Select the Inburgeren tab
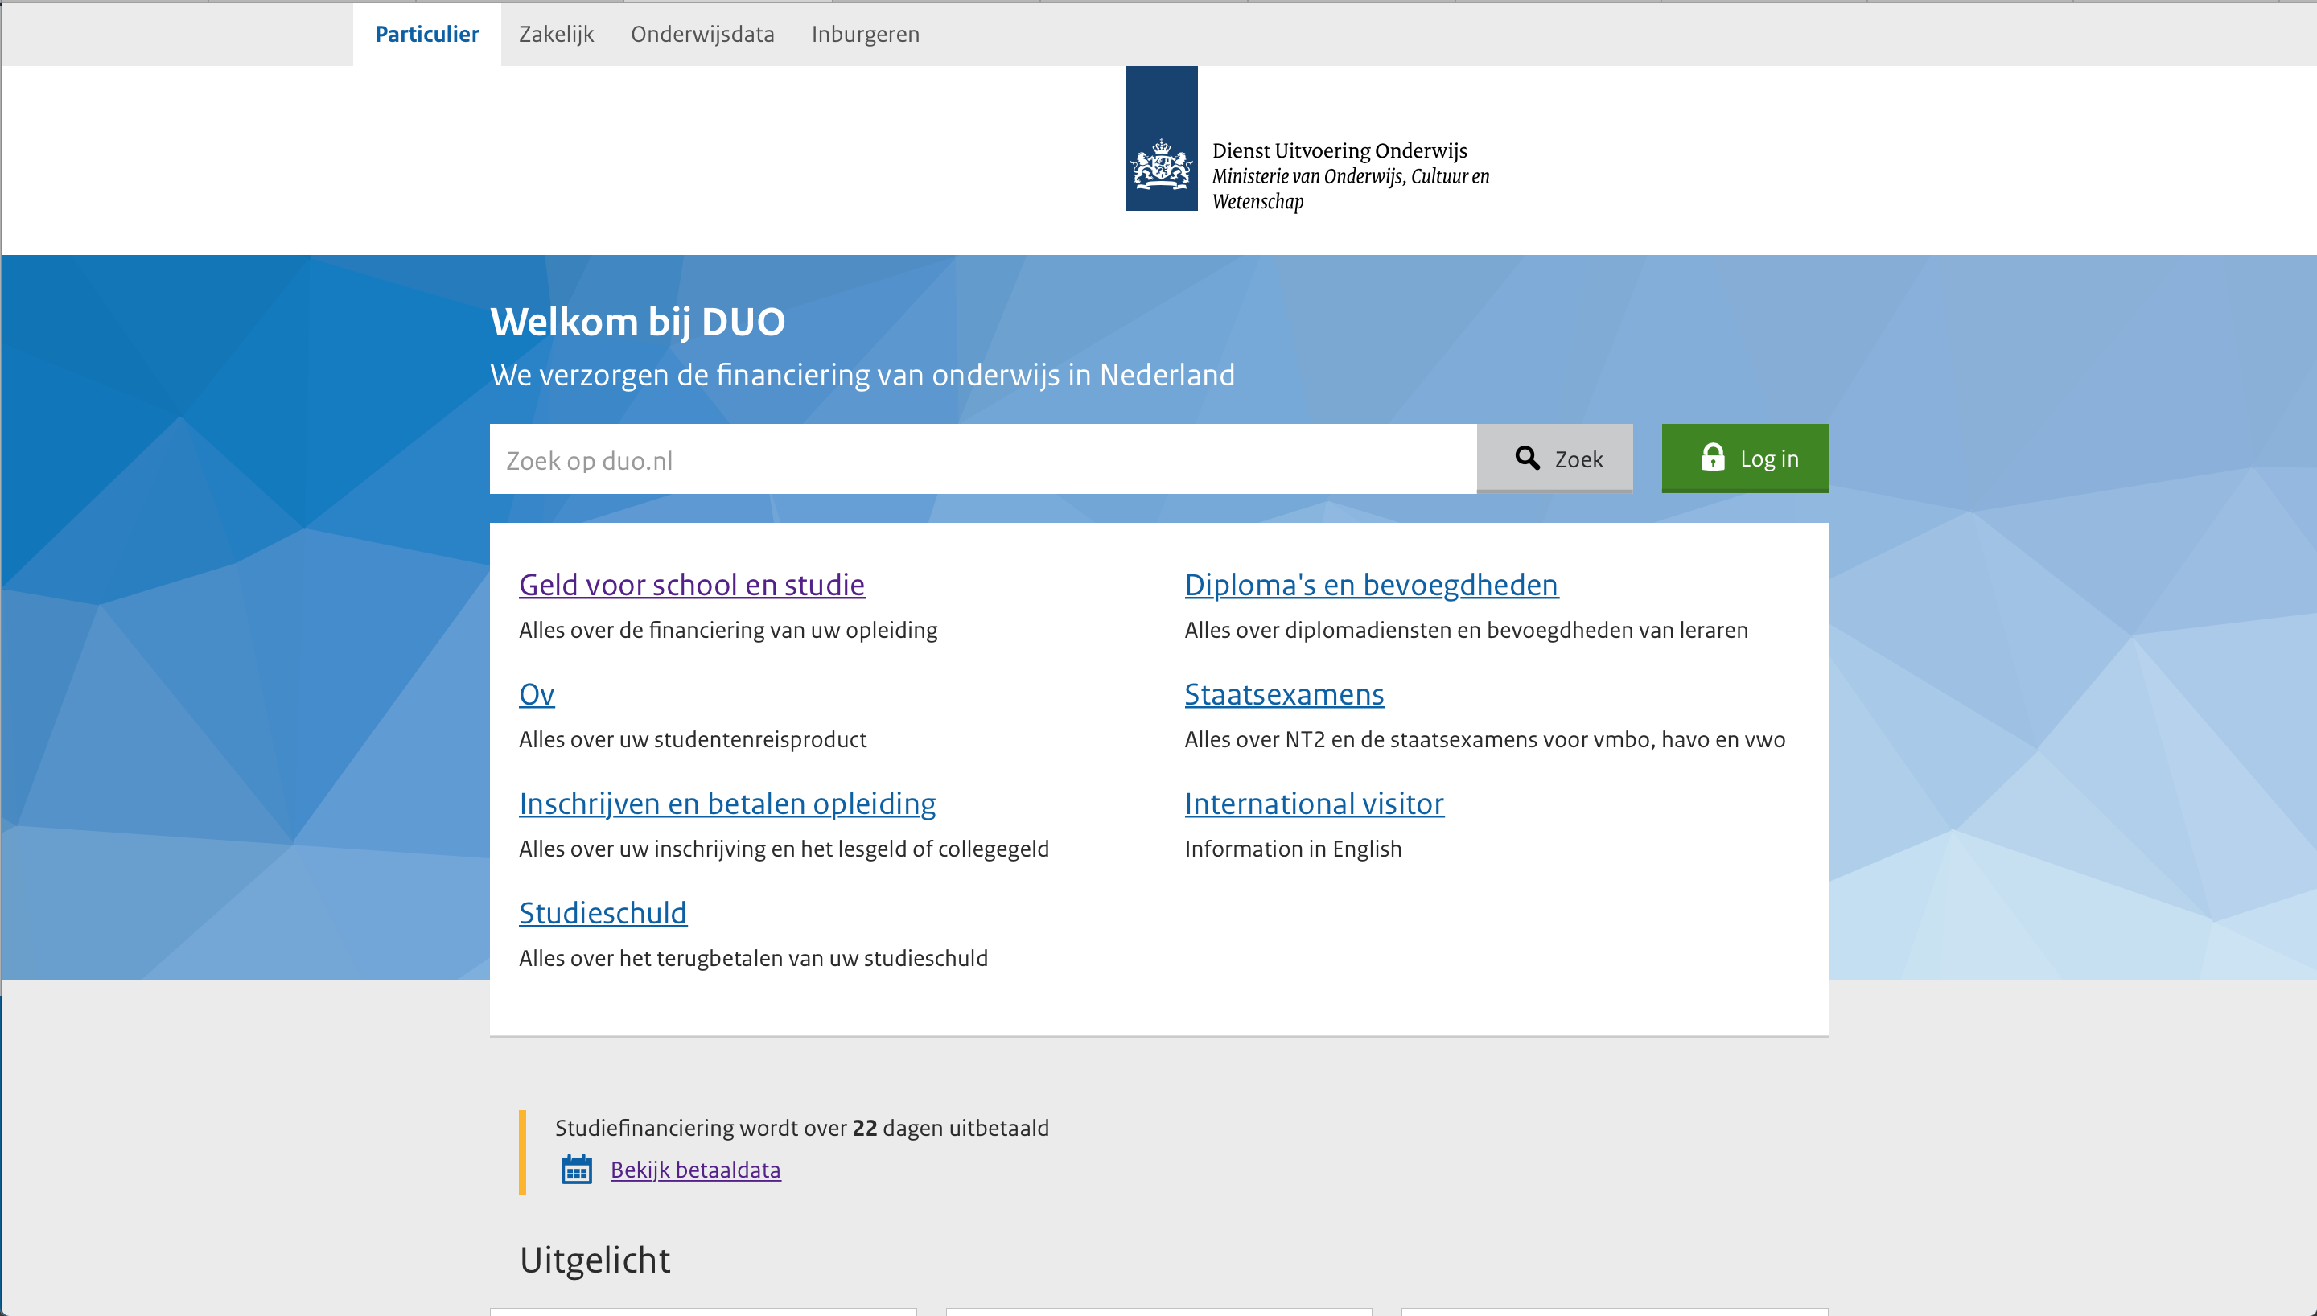This screenshot has width=2317, height=1316. [x=865, y=35]
